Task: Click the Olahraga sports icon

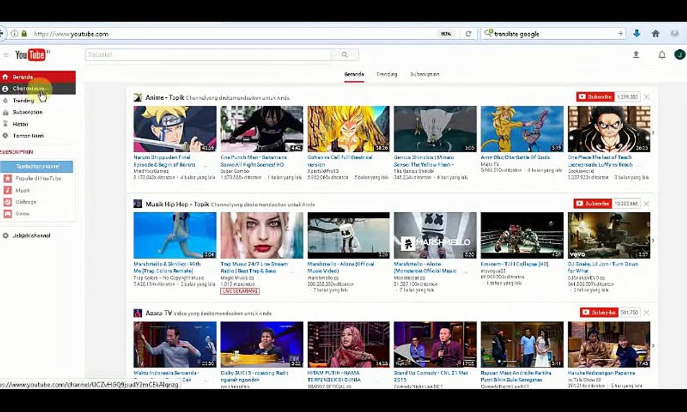Action: pyautogui.click(x=8, y=202)
